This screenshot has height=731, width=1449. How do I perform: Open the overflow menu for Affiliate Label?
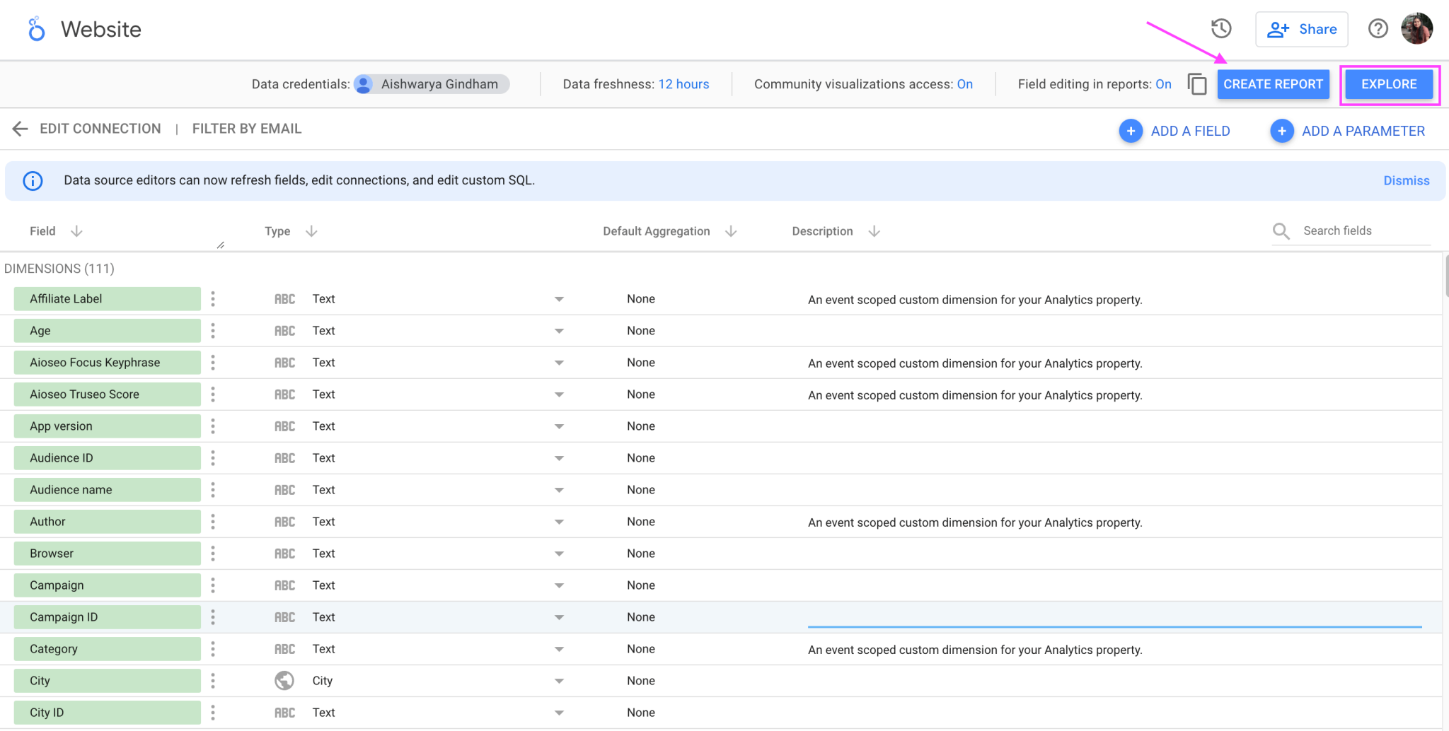[x=212, y=298]
